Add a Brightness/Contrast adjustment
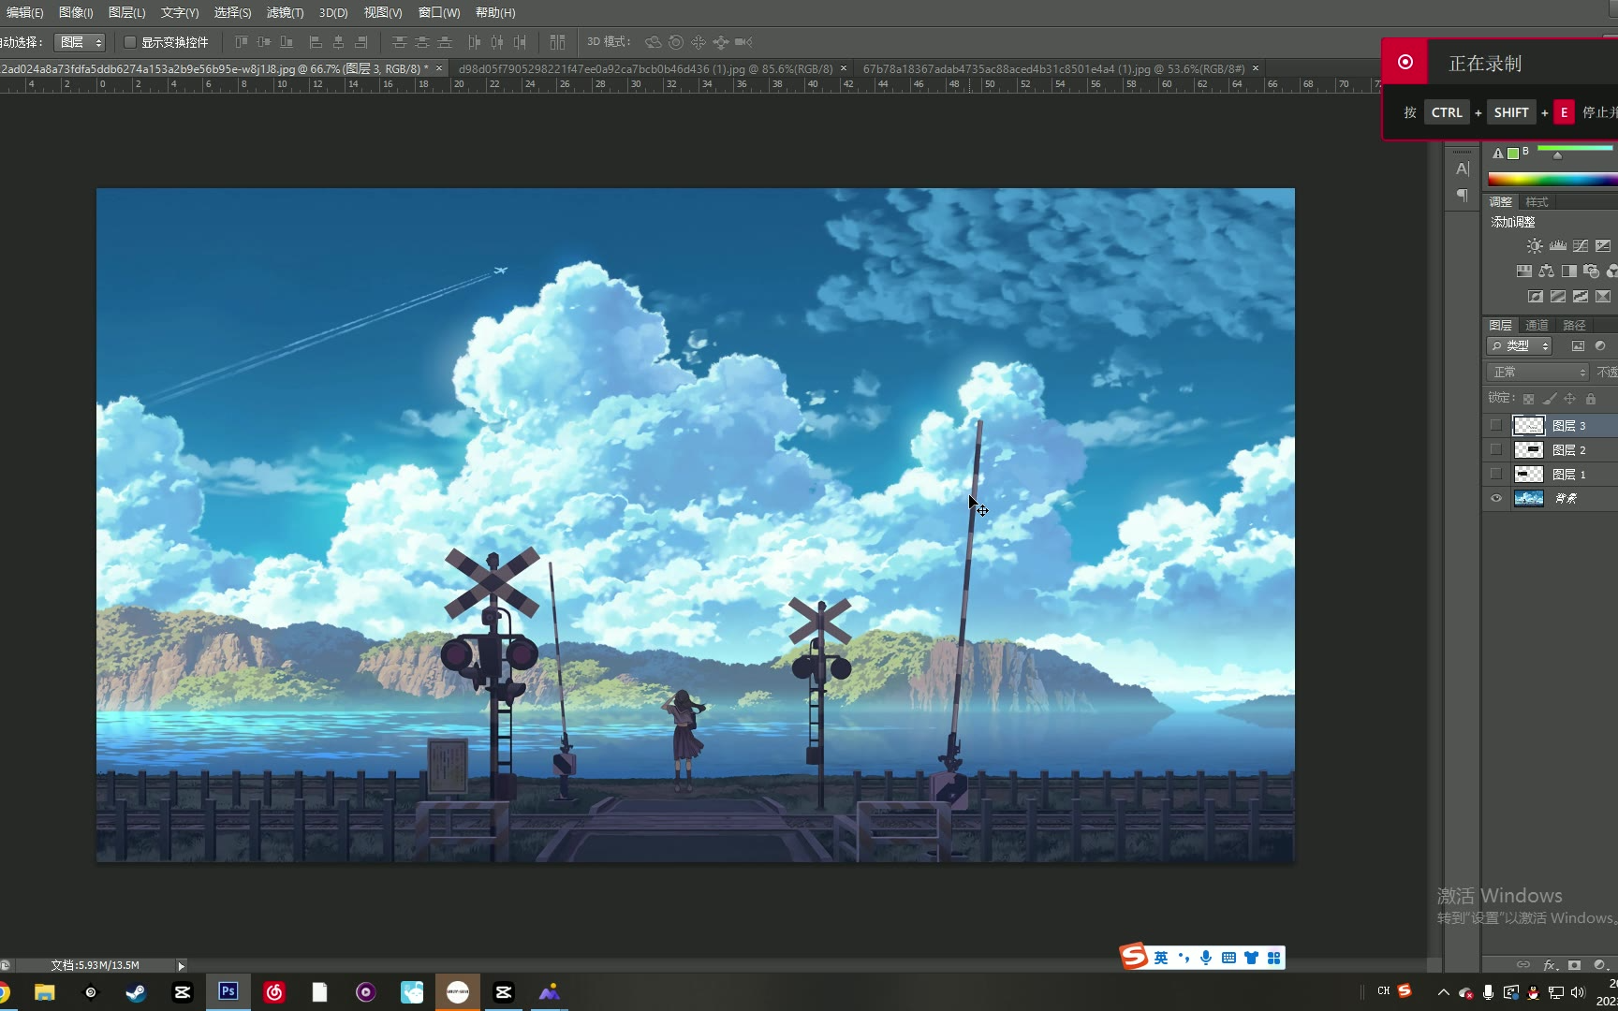The image size is (1618, 1011). pyautogui.click(x=1534, y=246)
